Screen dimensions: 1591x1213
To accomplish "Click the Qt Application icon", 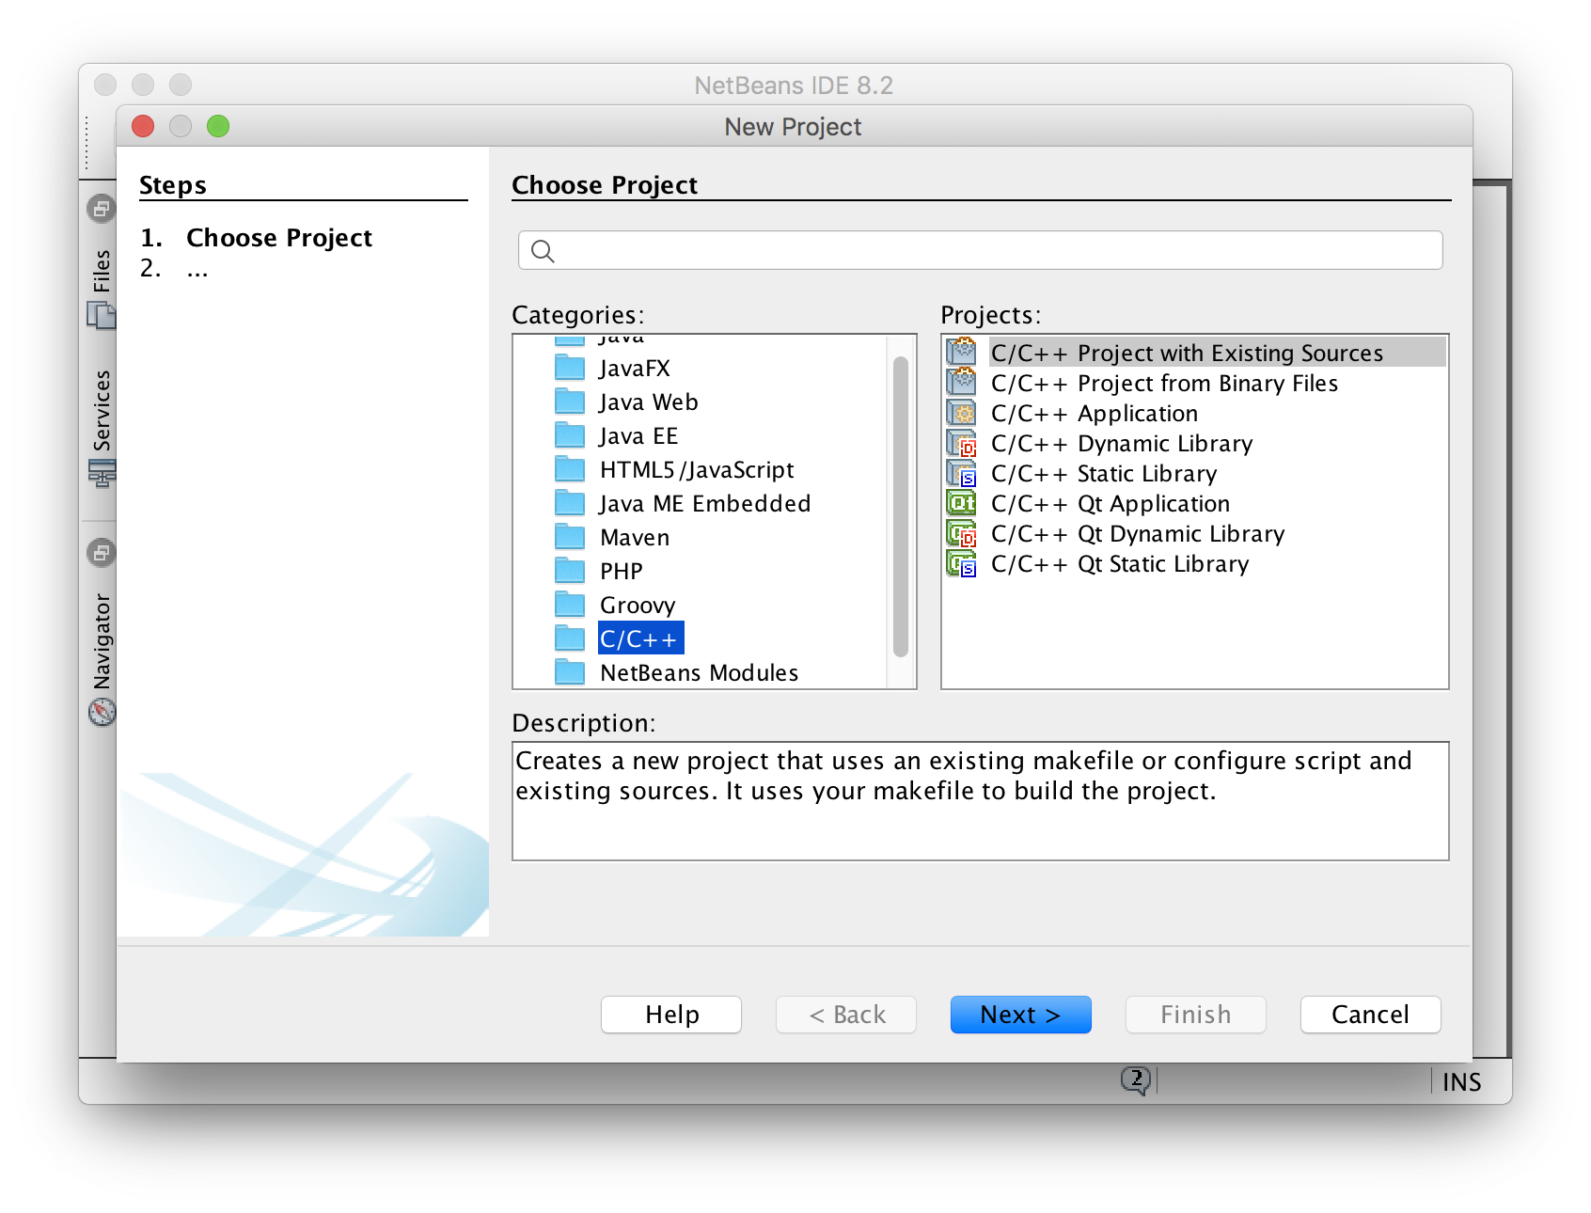I will point(961,503).
